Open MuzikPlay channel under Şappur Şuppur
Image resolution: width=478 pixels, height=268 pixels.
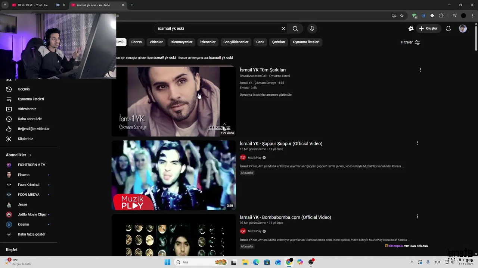tap(255, 158)
